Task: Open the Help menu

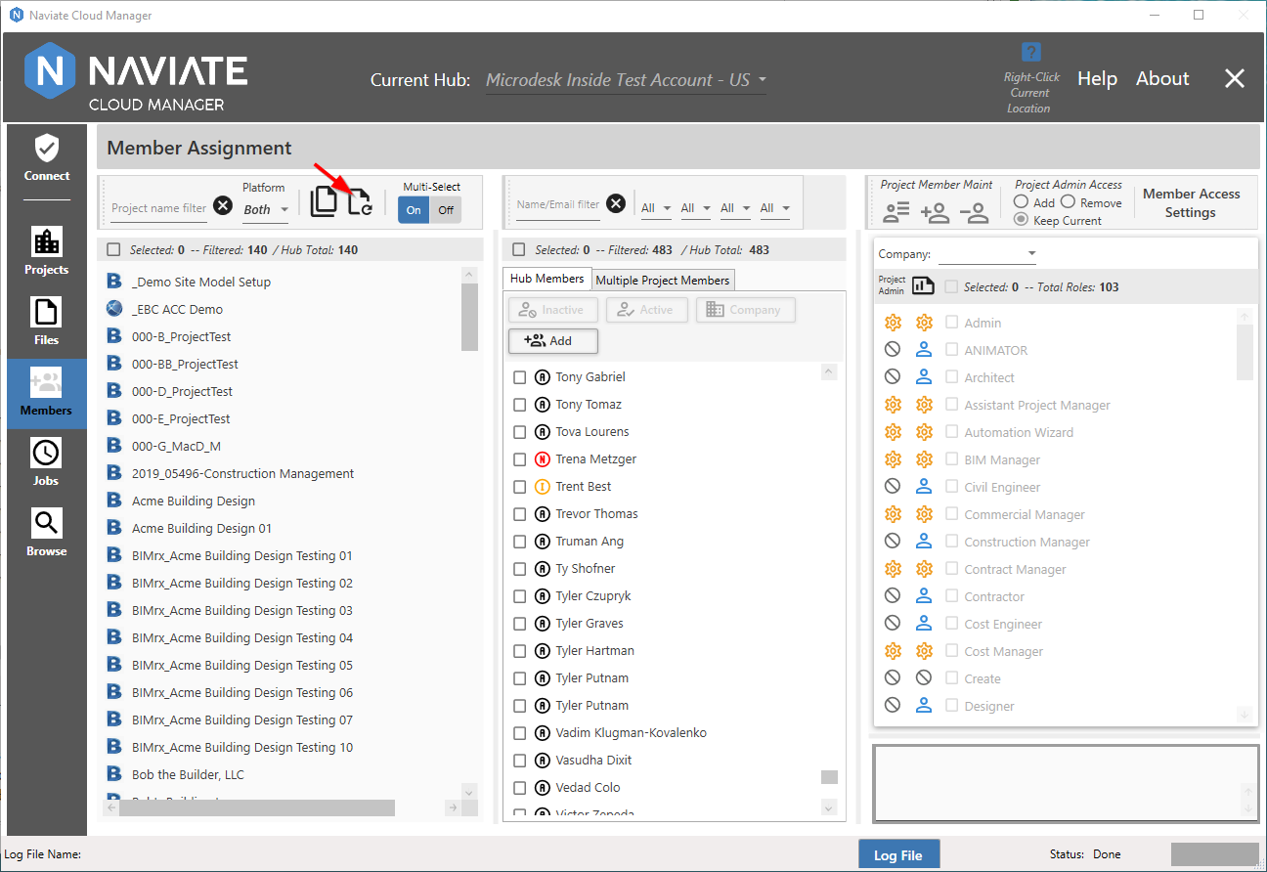Action: pyautogui.click(x=1097, y=79)
